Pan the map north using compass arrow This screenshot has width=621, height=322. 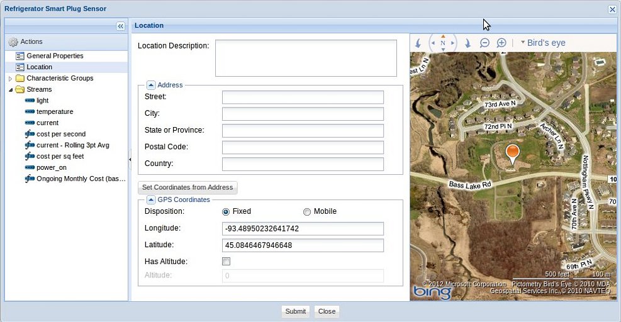(x=443, y=36)
